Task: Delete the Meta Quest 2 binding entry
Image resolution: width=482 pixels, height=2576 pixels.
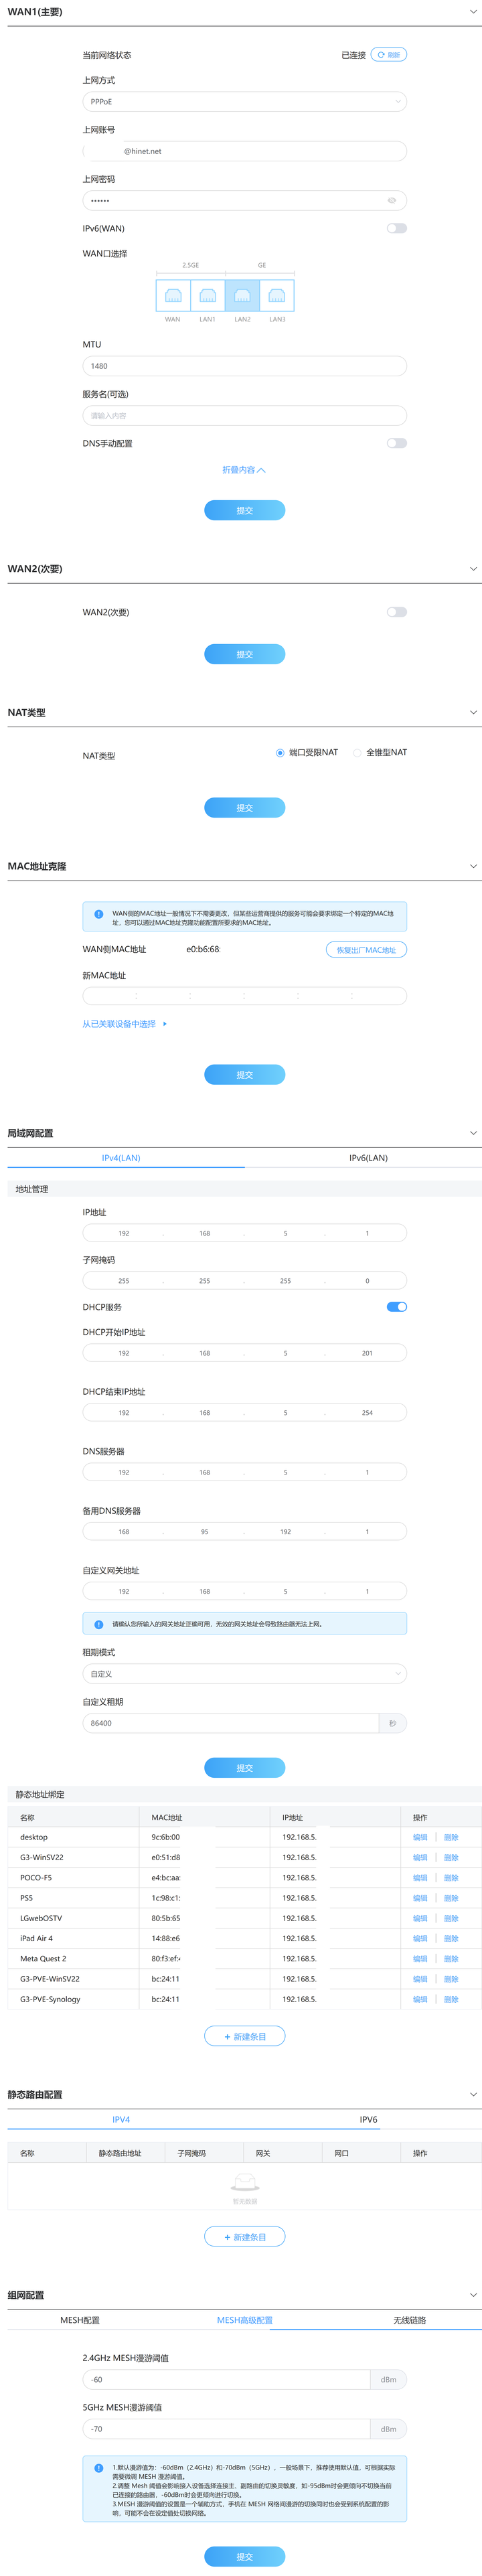Action: point(451,1959)
